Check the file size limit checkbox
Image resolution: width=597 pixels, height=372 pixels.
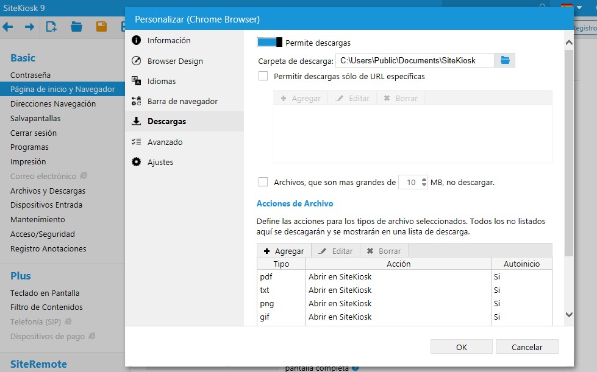coord(263,182)
